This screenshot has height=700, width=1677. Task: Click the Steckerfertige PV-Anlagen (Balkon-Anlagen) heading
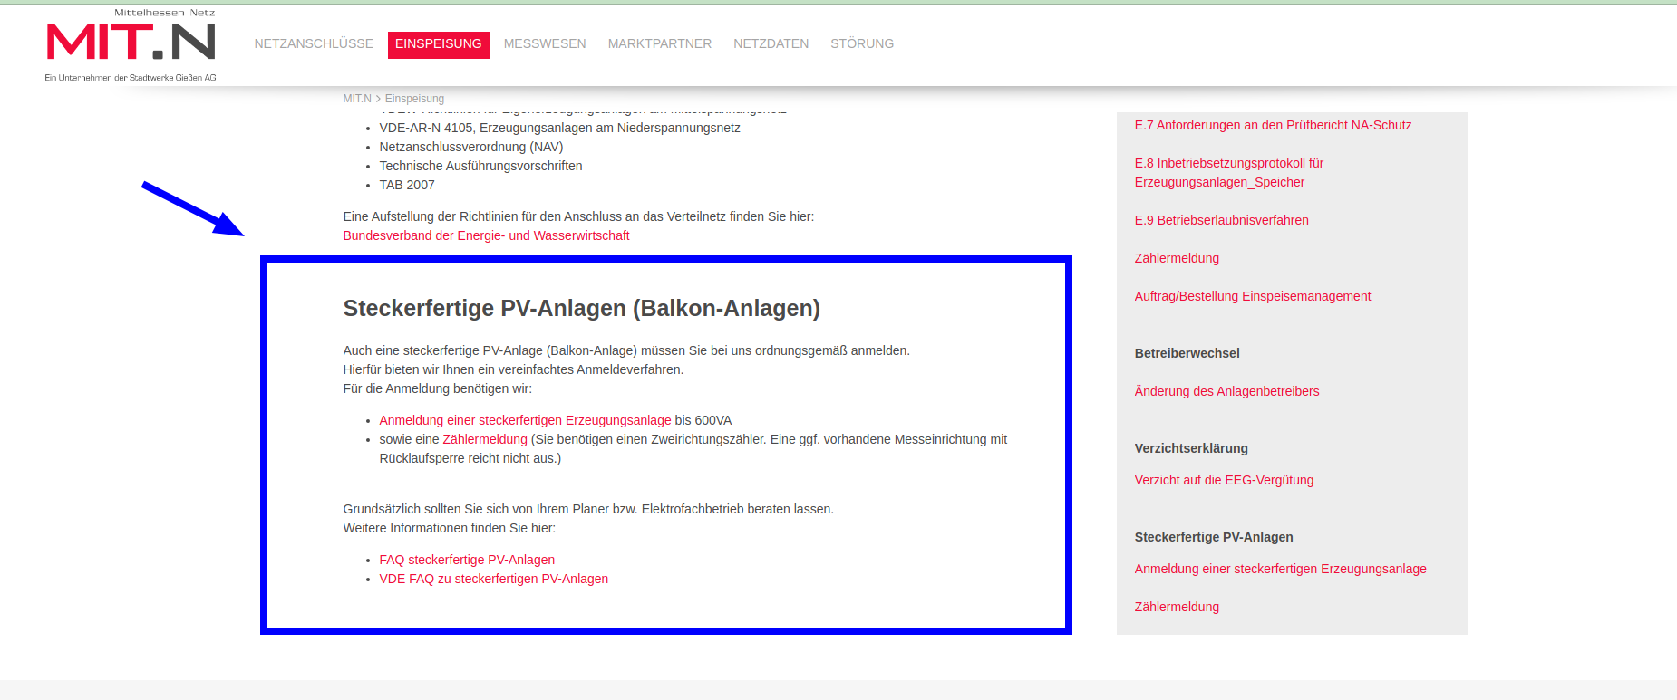coord(581,308)
